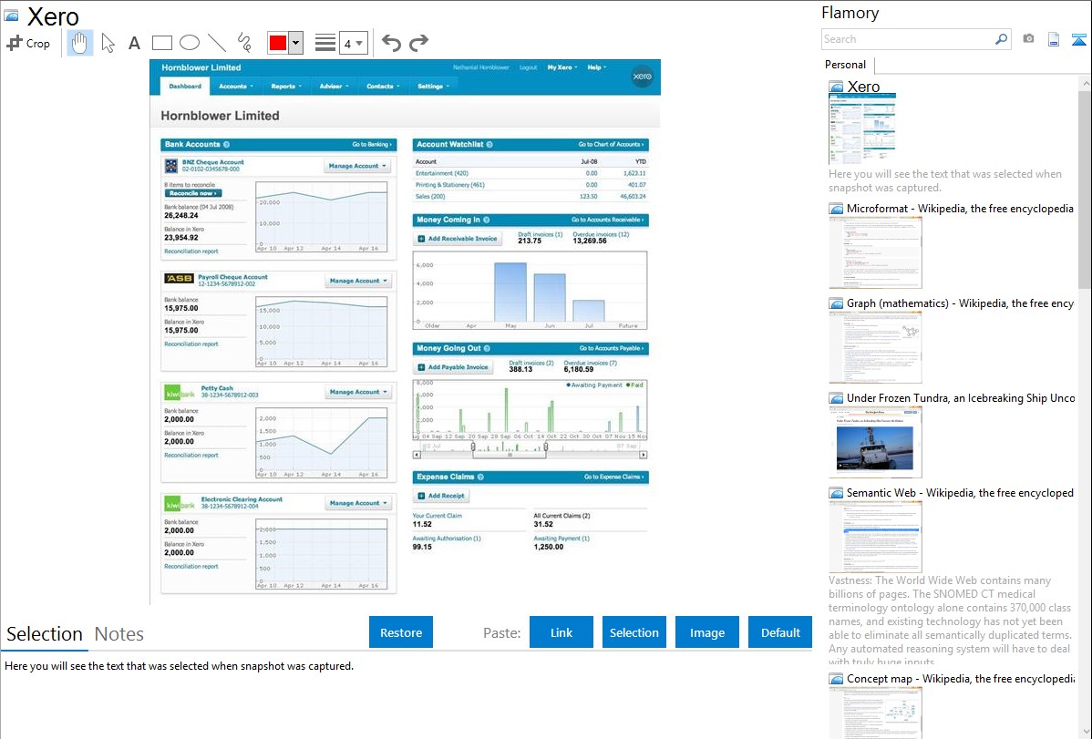Click Add Receivable Invoice button
The height and width of the screenshot is (739, 1092).
(457, 238)
